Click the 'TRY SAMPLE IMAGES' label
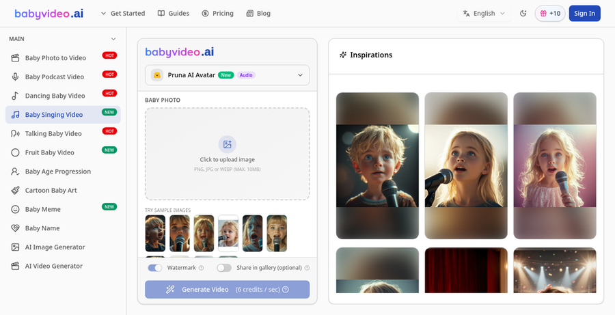Viewport: 615px width, 315px height. 168,210
